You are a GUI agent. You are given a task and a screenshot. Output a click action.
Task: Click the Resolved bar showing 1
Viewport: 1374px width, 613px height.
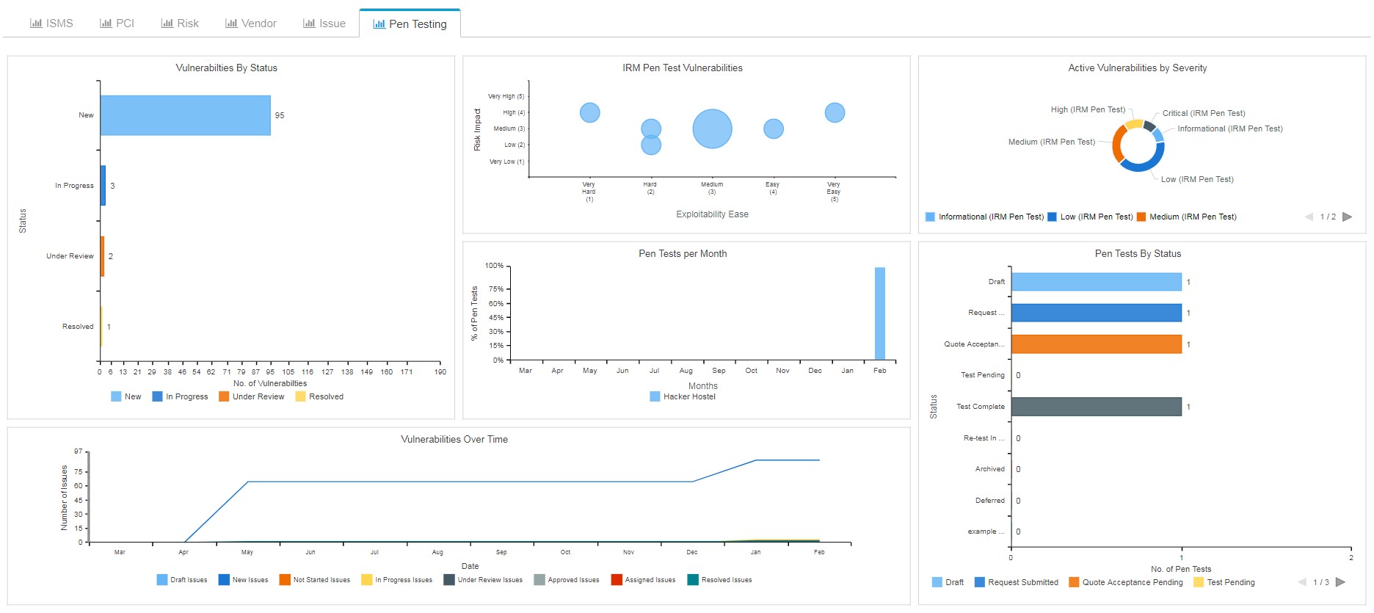[101, 327]
